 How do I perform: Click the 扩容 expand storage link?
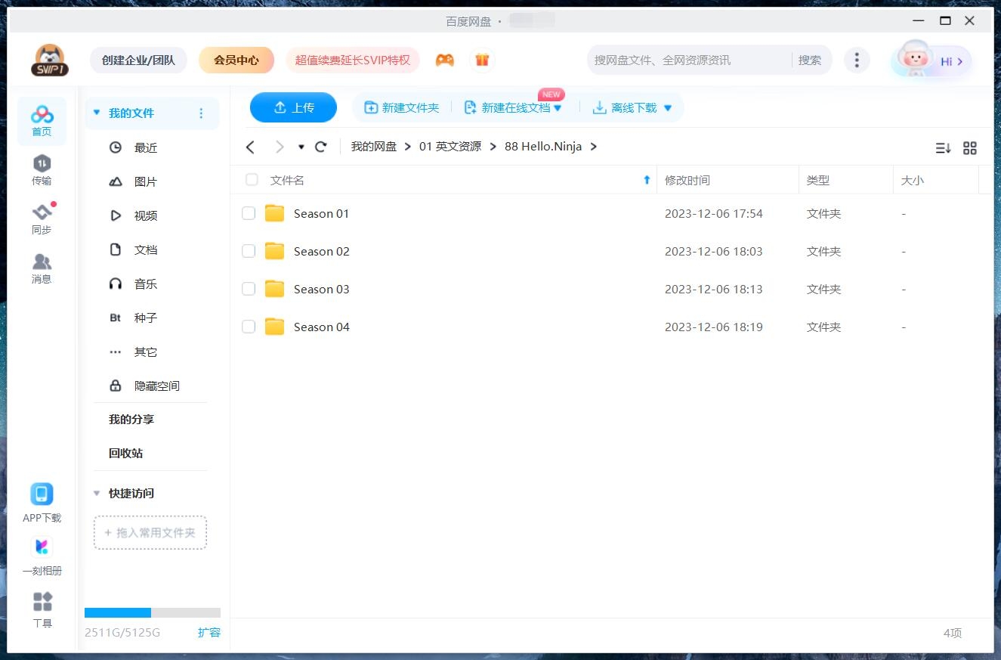coord(209,632)
